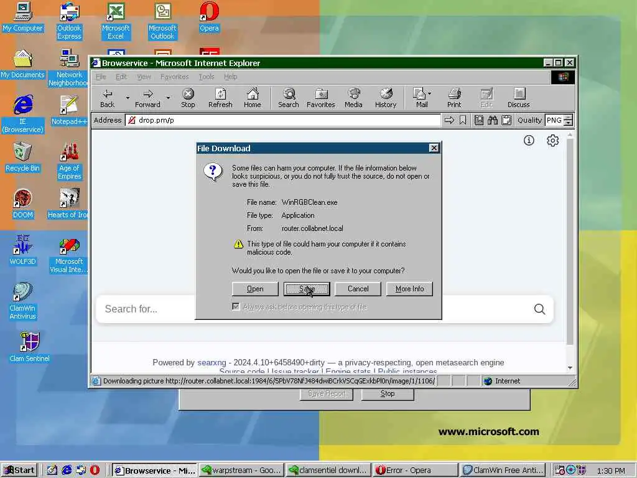Image resolution: width=637 pixels, height=478 pixels.
Task: Open the Media toolbar icon
Action: click(x=353, y=98)
